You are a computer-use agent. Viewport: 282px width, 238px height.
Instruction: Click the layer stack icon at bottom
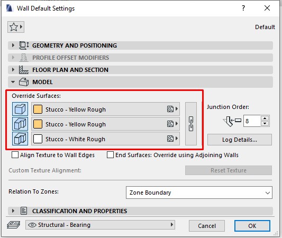point(13,225)
